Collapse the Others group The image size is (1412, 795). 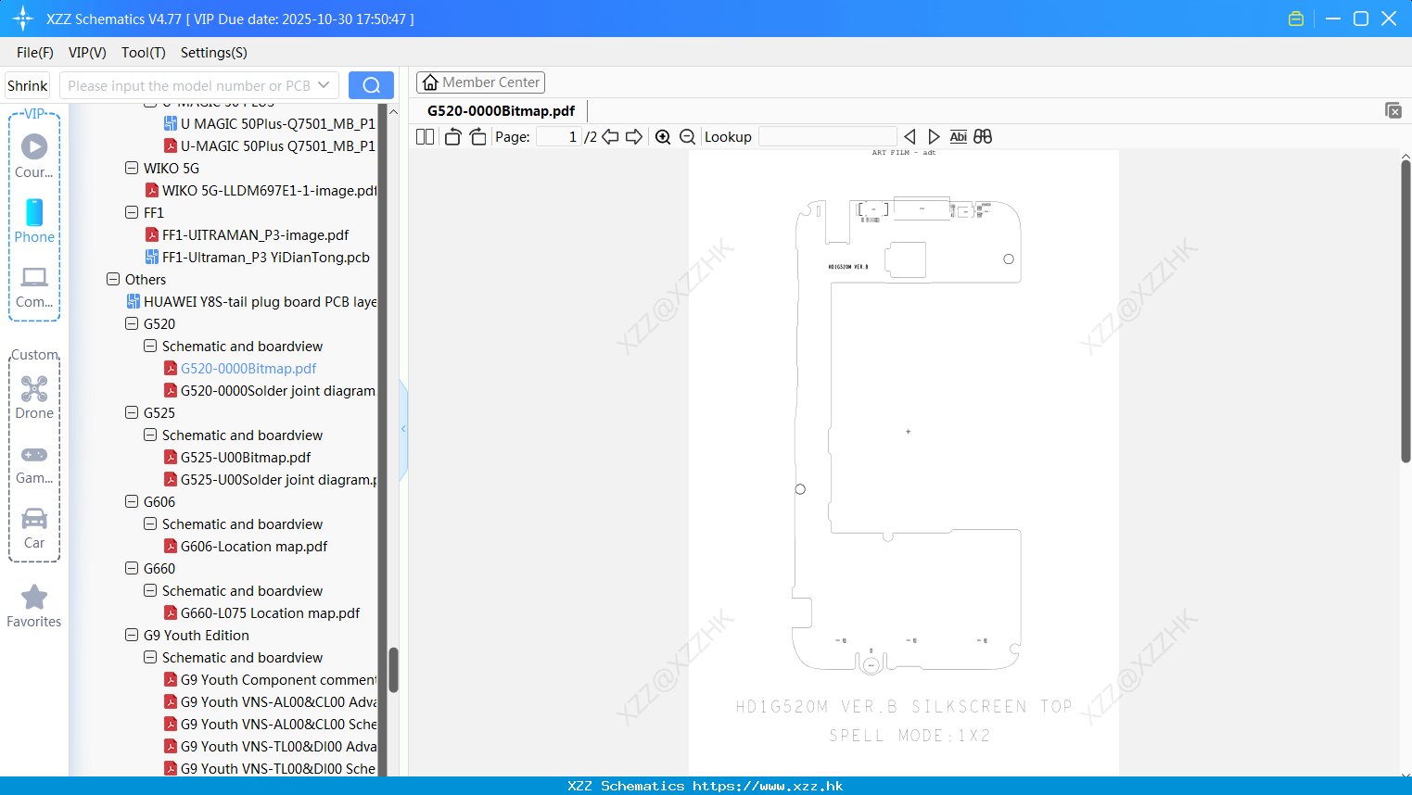click(113, 279)
